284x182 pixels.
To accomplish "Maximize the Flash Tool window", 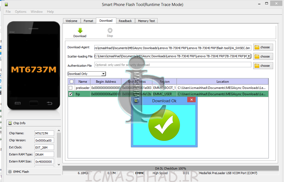I will [x=266, y=4].
